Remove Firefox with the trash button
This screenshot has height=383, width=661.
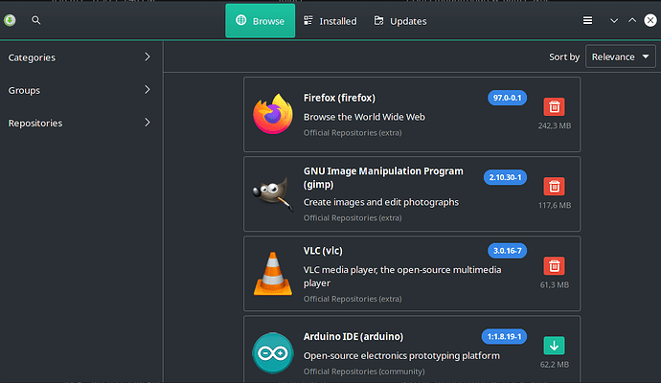[554, 107]
